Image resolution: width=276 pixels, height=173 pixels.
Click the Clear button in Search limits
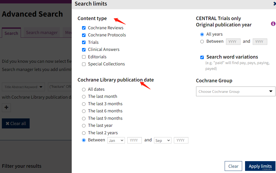233,166
